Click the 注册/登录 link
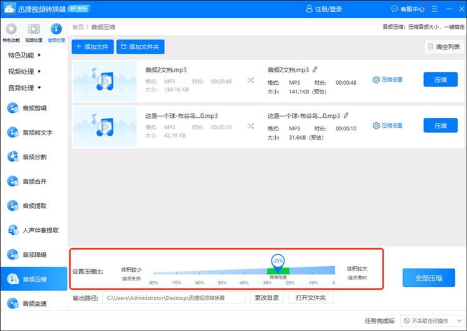 click(329, 9)
